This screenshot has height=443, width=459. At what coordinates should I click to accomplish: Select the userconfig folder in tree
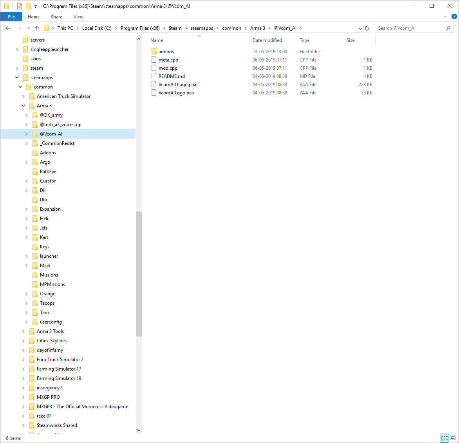[51, 322]
